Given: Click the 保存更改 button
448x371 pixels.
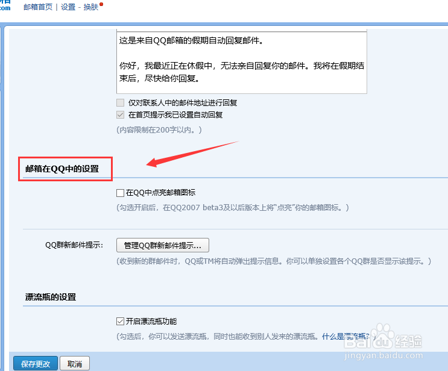Looking at the screenshot, I should pyautogui.click(x=36, y=364).
